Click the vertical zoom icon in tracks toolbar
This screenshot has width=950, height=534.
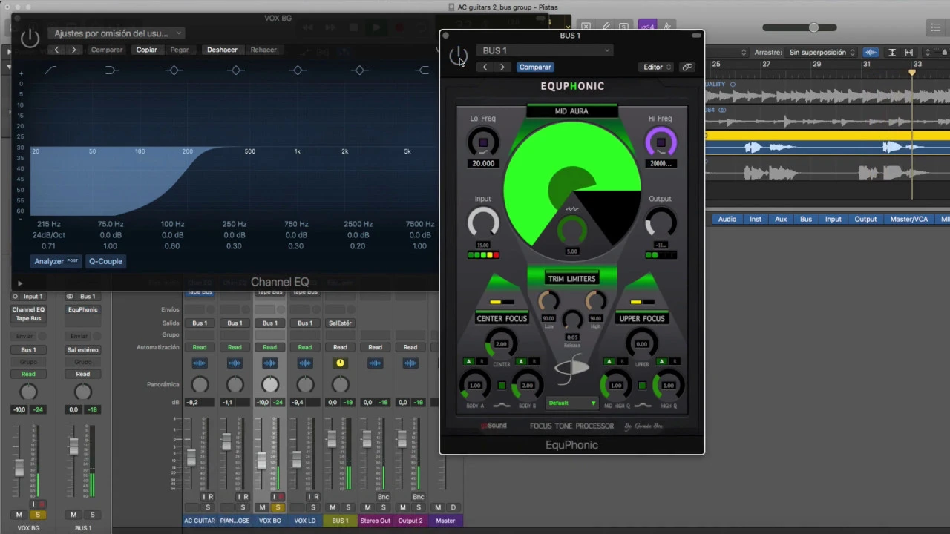891,53
